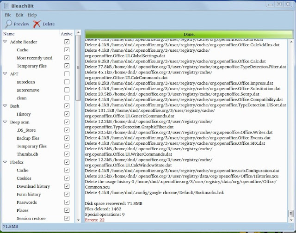The image size is (296, 233).
Task: Select the Places row
Action: [38, 210]
